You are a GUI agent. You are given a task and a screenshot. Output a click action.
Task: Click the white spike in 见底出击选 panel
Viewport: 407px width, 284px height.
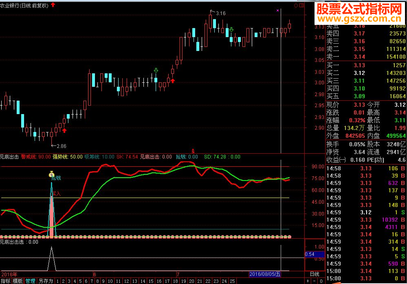click(x=51, y=259)
